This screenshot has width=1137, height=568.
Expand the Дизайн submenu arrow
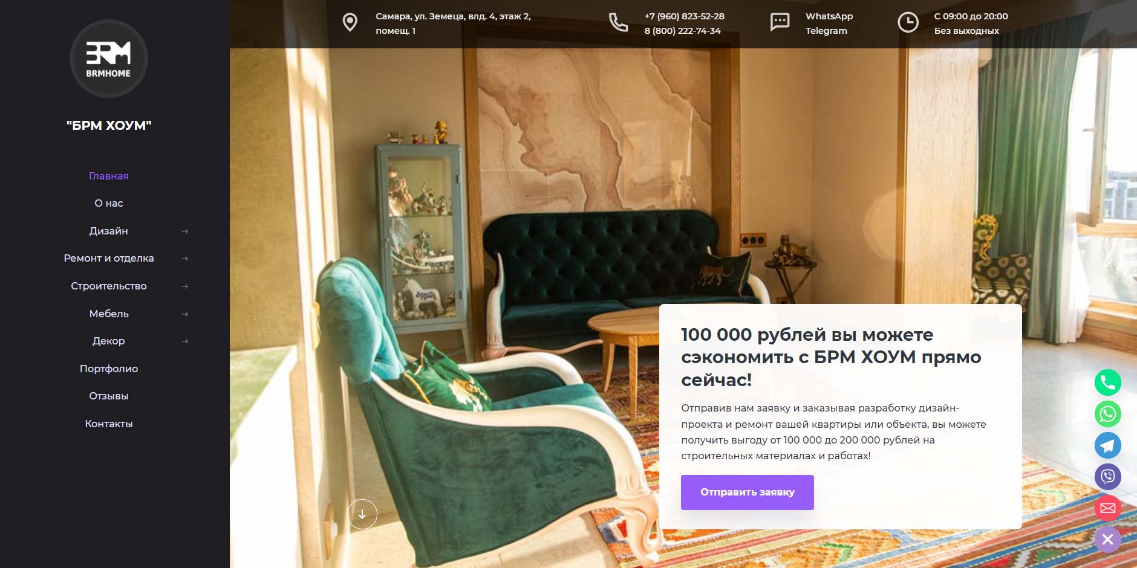[185, 231]
